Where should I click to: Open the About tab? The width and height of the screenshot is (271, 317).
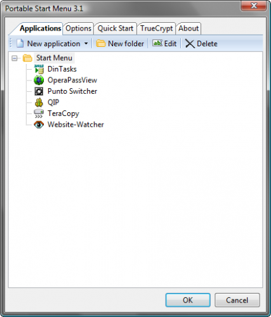188,29
